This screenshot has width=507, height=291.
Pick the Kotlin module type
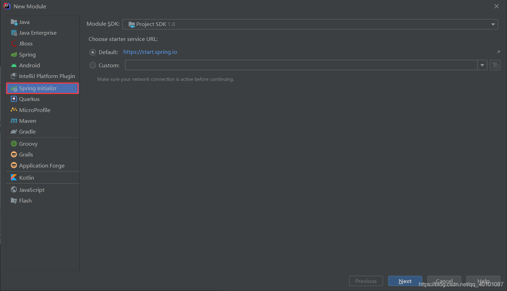point(43,177)
